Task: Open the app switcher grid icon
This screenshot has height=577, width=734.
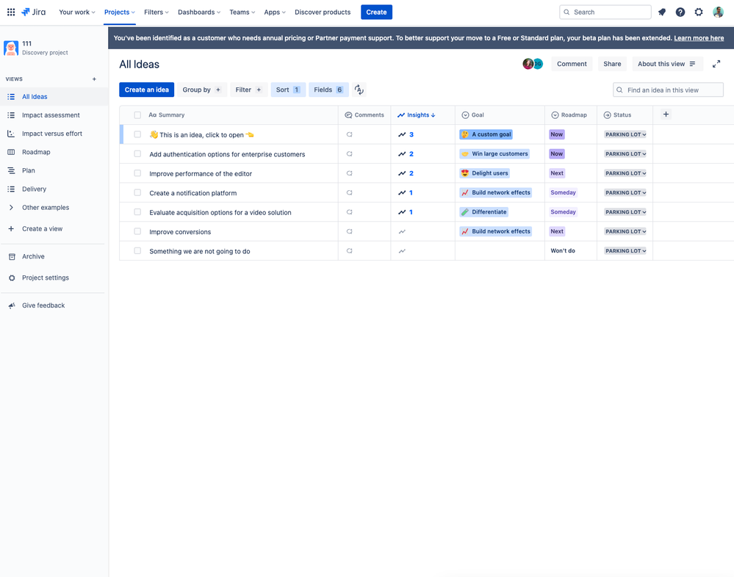Action: [x=11, y=12]
